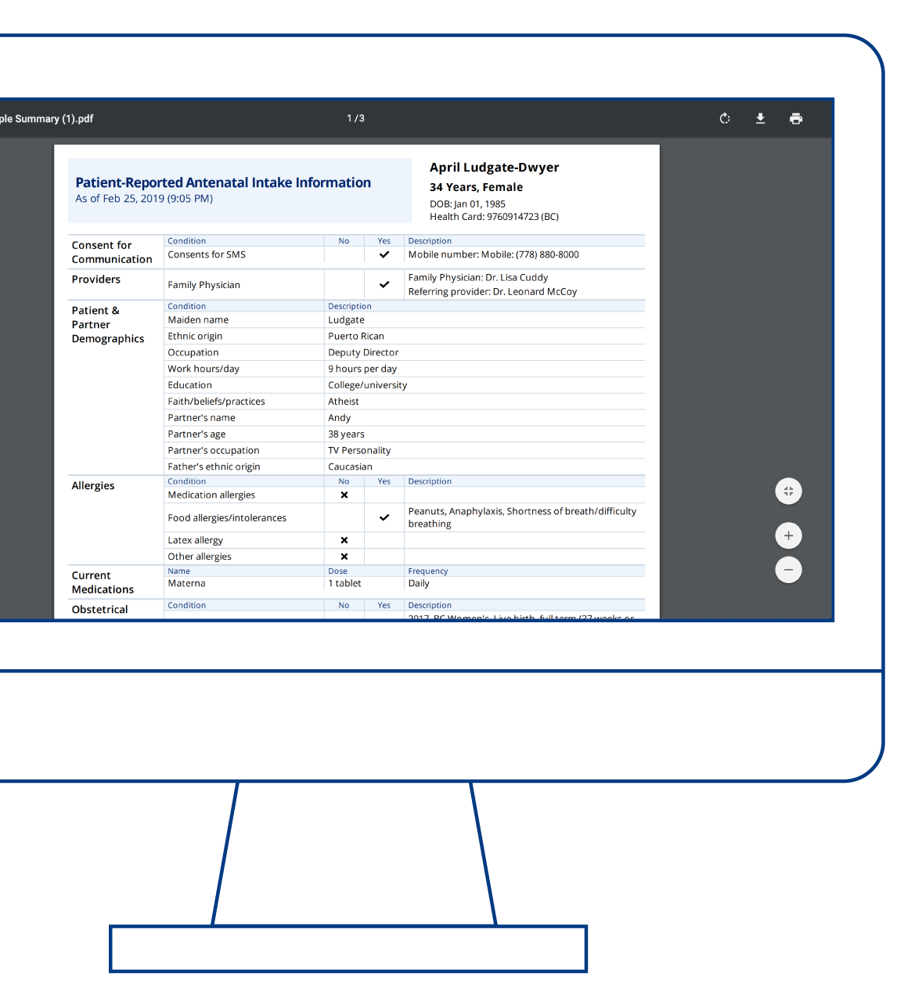Click the TV Personality occupation value
The height and width of the screenshot is (998, 922).
(359, 451)
